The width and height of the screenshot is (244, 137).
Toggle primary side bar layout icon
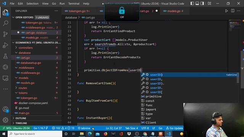pos(192,3)
